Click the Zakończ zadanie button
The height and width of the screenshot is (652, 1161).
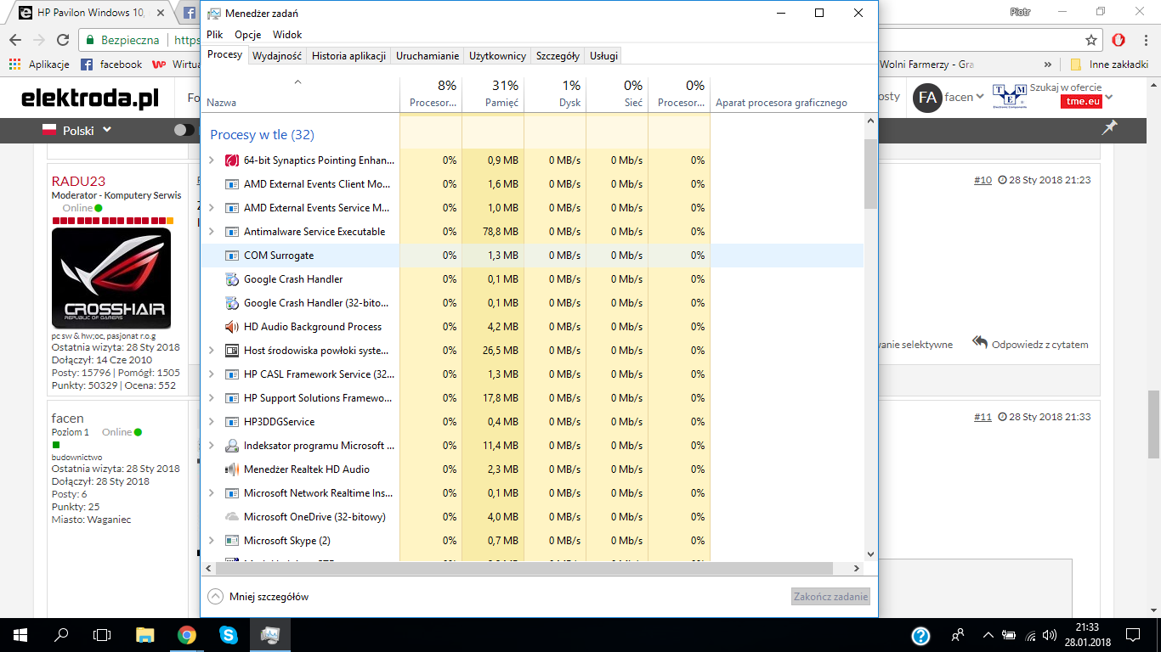tap(831, 597)
